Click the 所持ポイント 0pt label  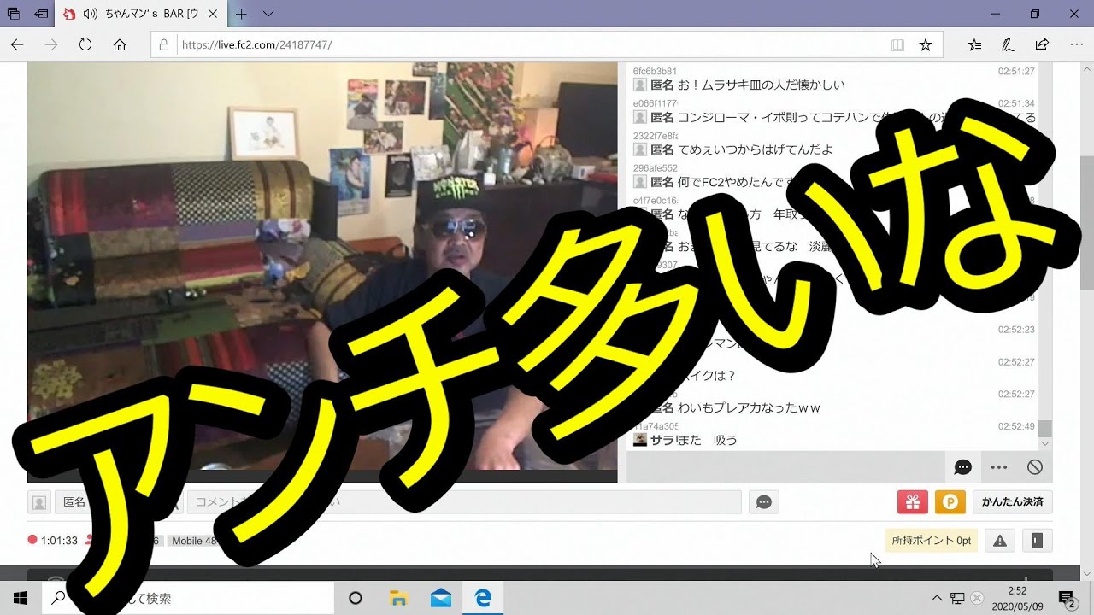click(x=932, y=541)
